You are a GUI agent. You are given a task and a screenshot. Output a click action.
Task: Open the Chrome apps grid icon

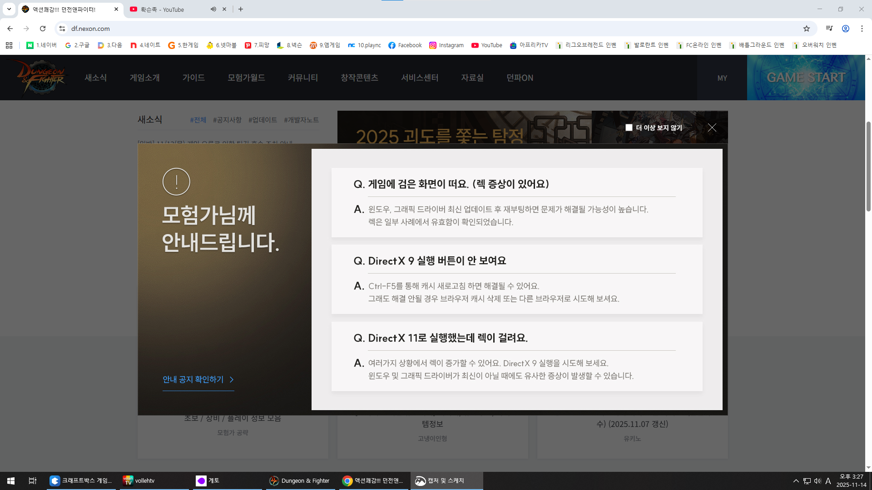(9, 45)
